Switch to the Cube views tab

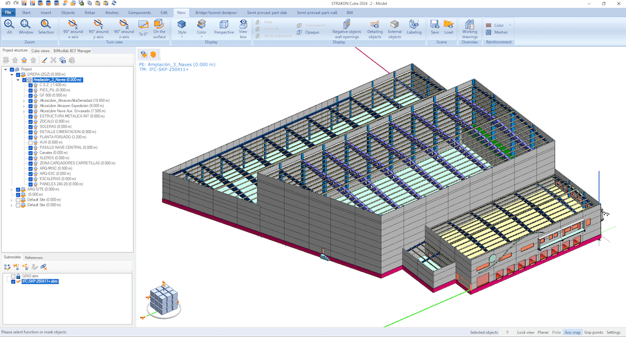[x=40, y=51]
